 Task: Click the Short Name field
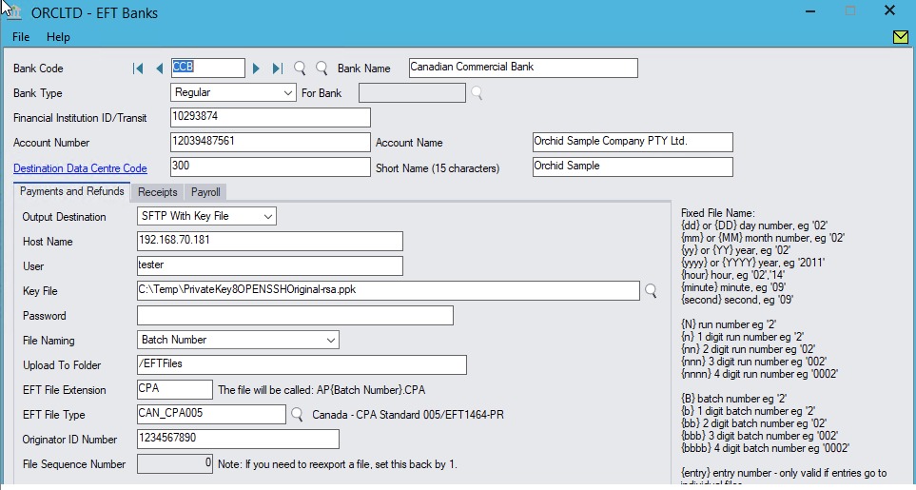(633, 167)
